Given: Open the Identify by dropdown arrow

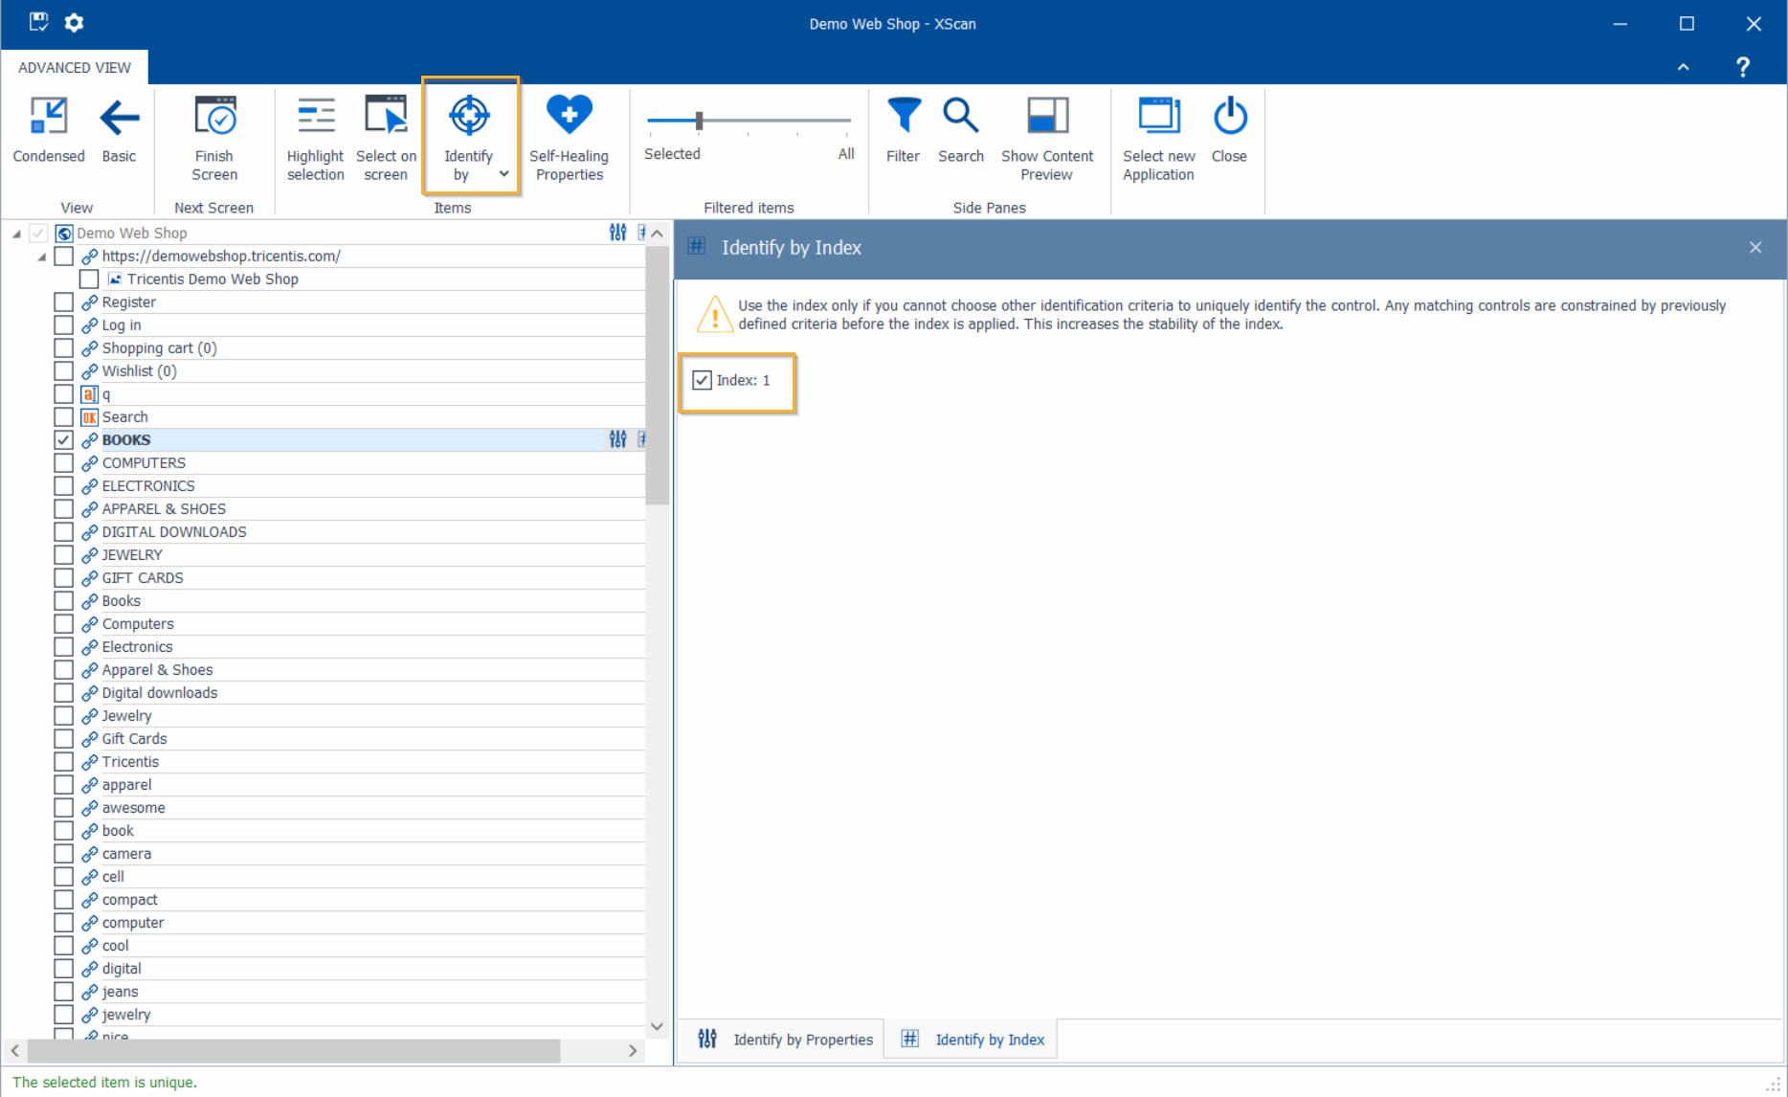Looking at the screenshot, I should coord(503,174).
